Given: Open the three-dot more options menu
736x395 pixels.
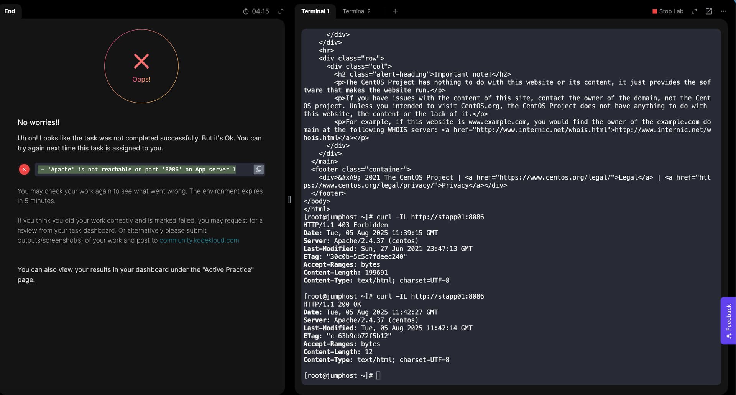Looking at the screenshot, I should (x=723, y=11).
